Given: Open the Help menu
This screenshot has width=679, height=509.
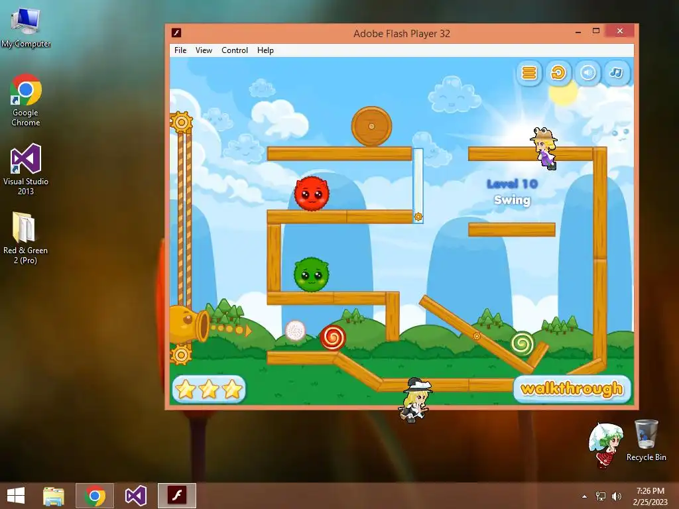Looking at the screenshot, I should click(265, 50).
